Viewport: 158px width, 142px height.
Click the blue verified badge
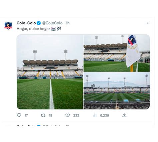pyautogui.click(x=39, y=23)
